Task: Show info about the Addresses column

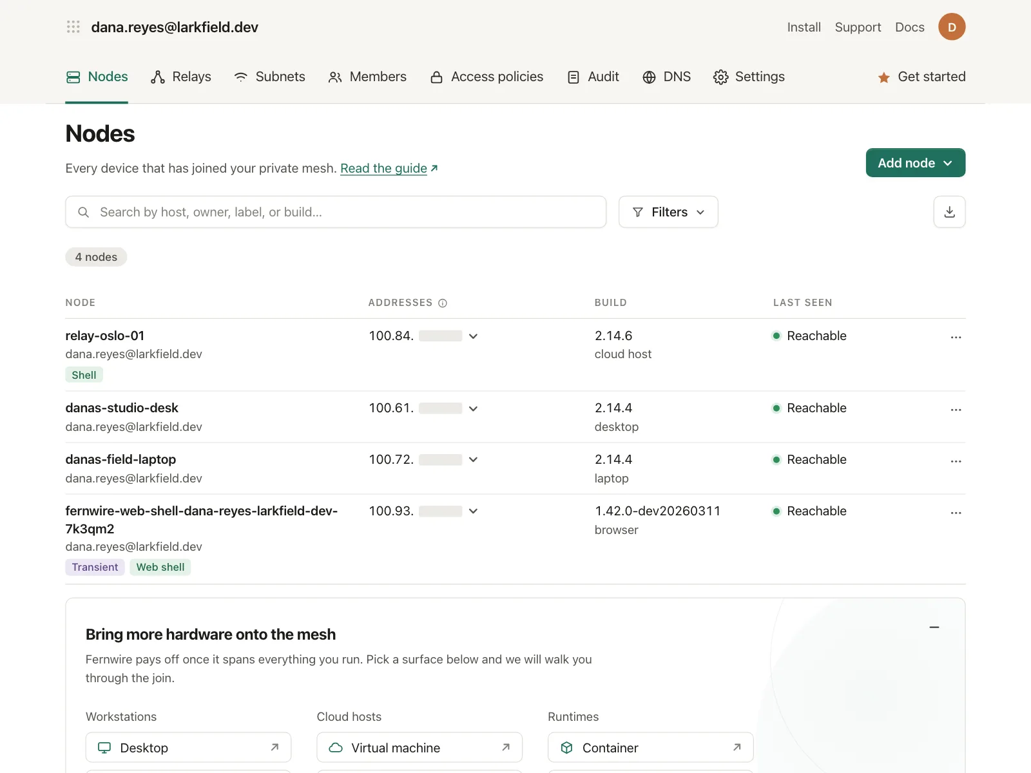Action: (x=443, y=303)
